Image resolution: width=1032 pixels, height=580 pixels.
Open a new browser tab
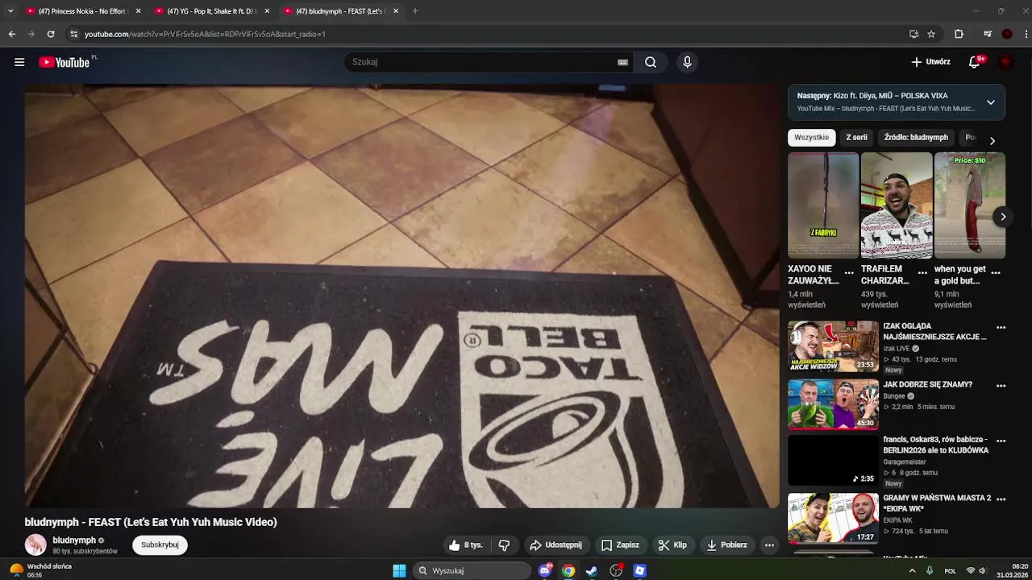coord(415,11)
